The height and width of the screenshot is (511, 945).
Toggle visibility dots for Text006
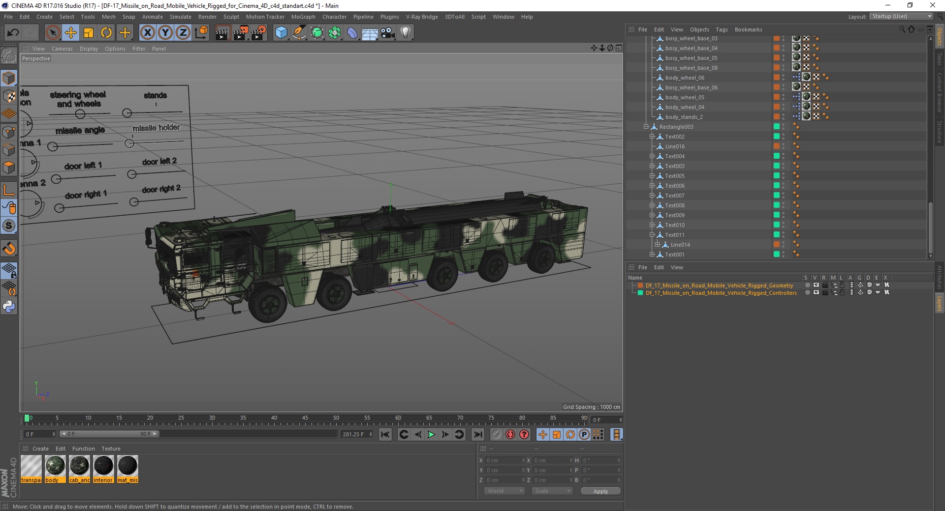[784, 186]
